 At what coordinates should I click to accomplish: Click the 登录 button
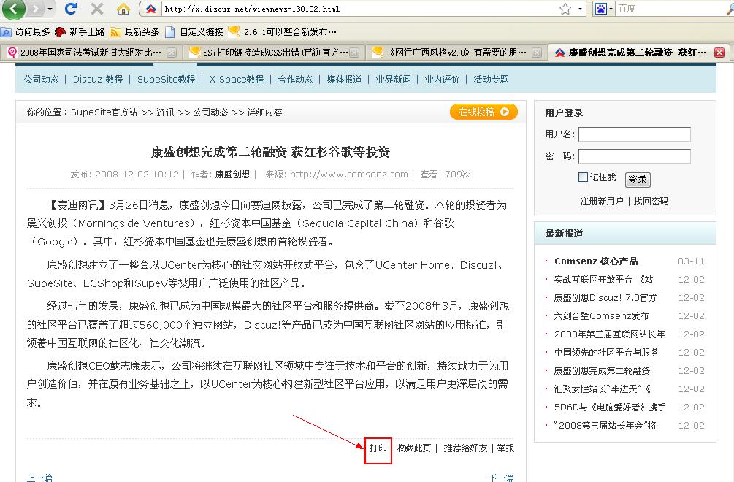638,179
